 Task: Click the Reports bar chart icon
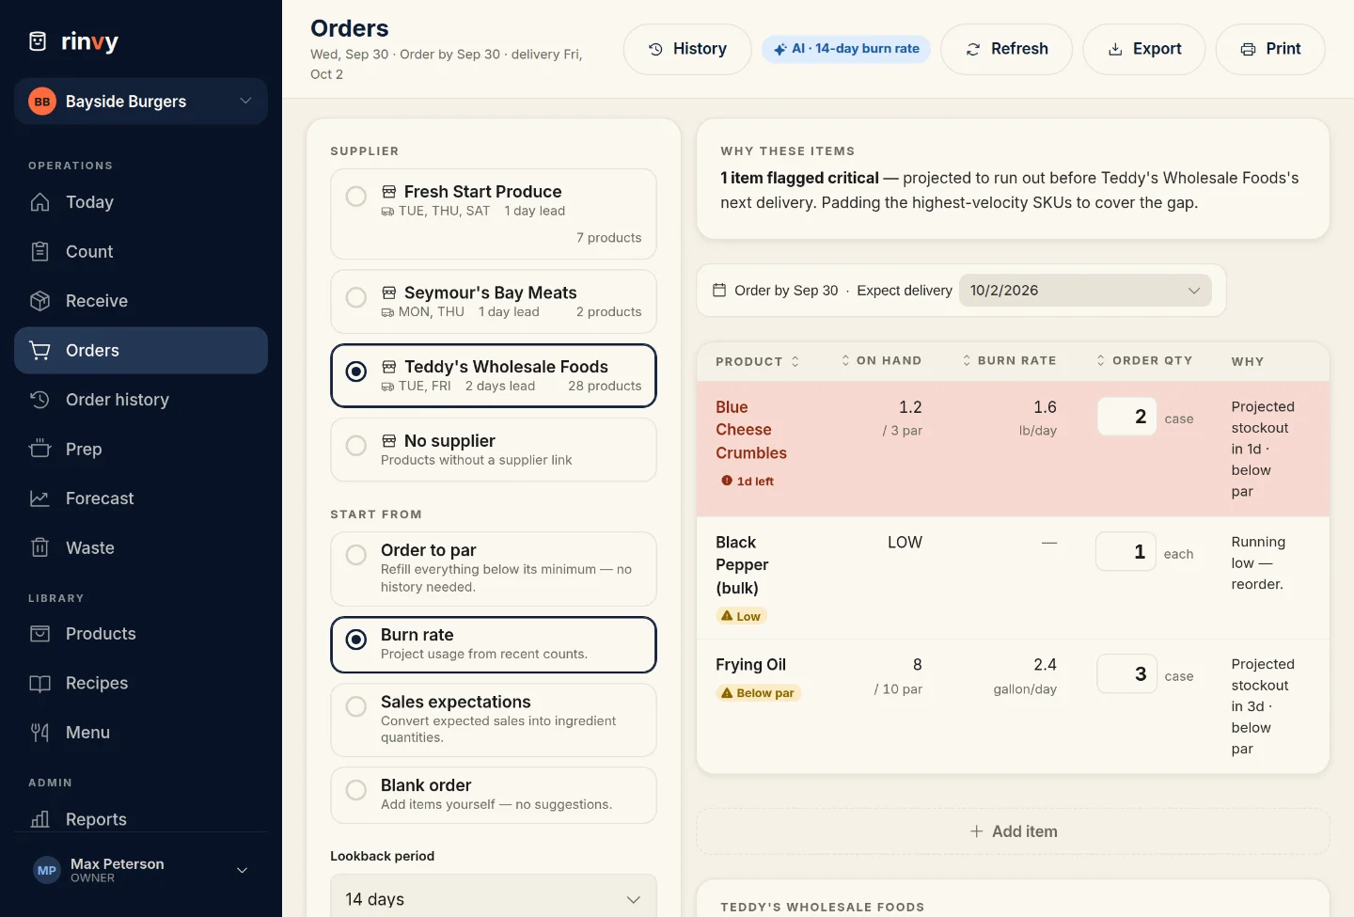click(39, 819)
